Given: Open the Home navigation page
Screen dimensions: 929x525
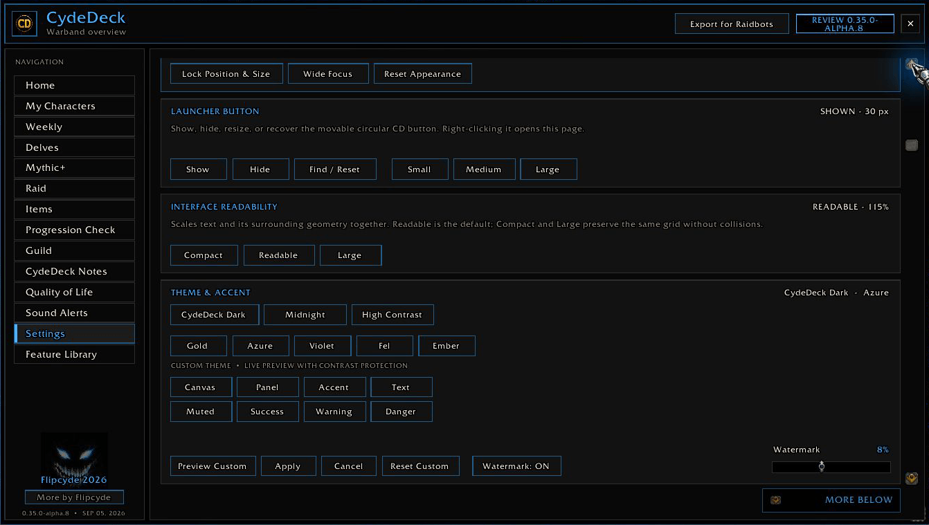Looking at the screenshot, I should point(75,86).
